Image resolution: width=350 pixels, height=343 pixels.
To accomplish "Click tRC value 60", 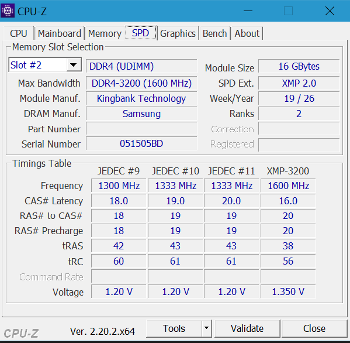I will point(119,261).
